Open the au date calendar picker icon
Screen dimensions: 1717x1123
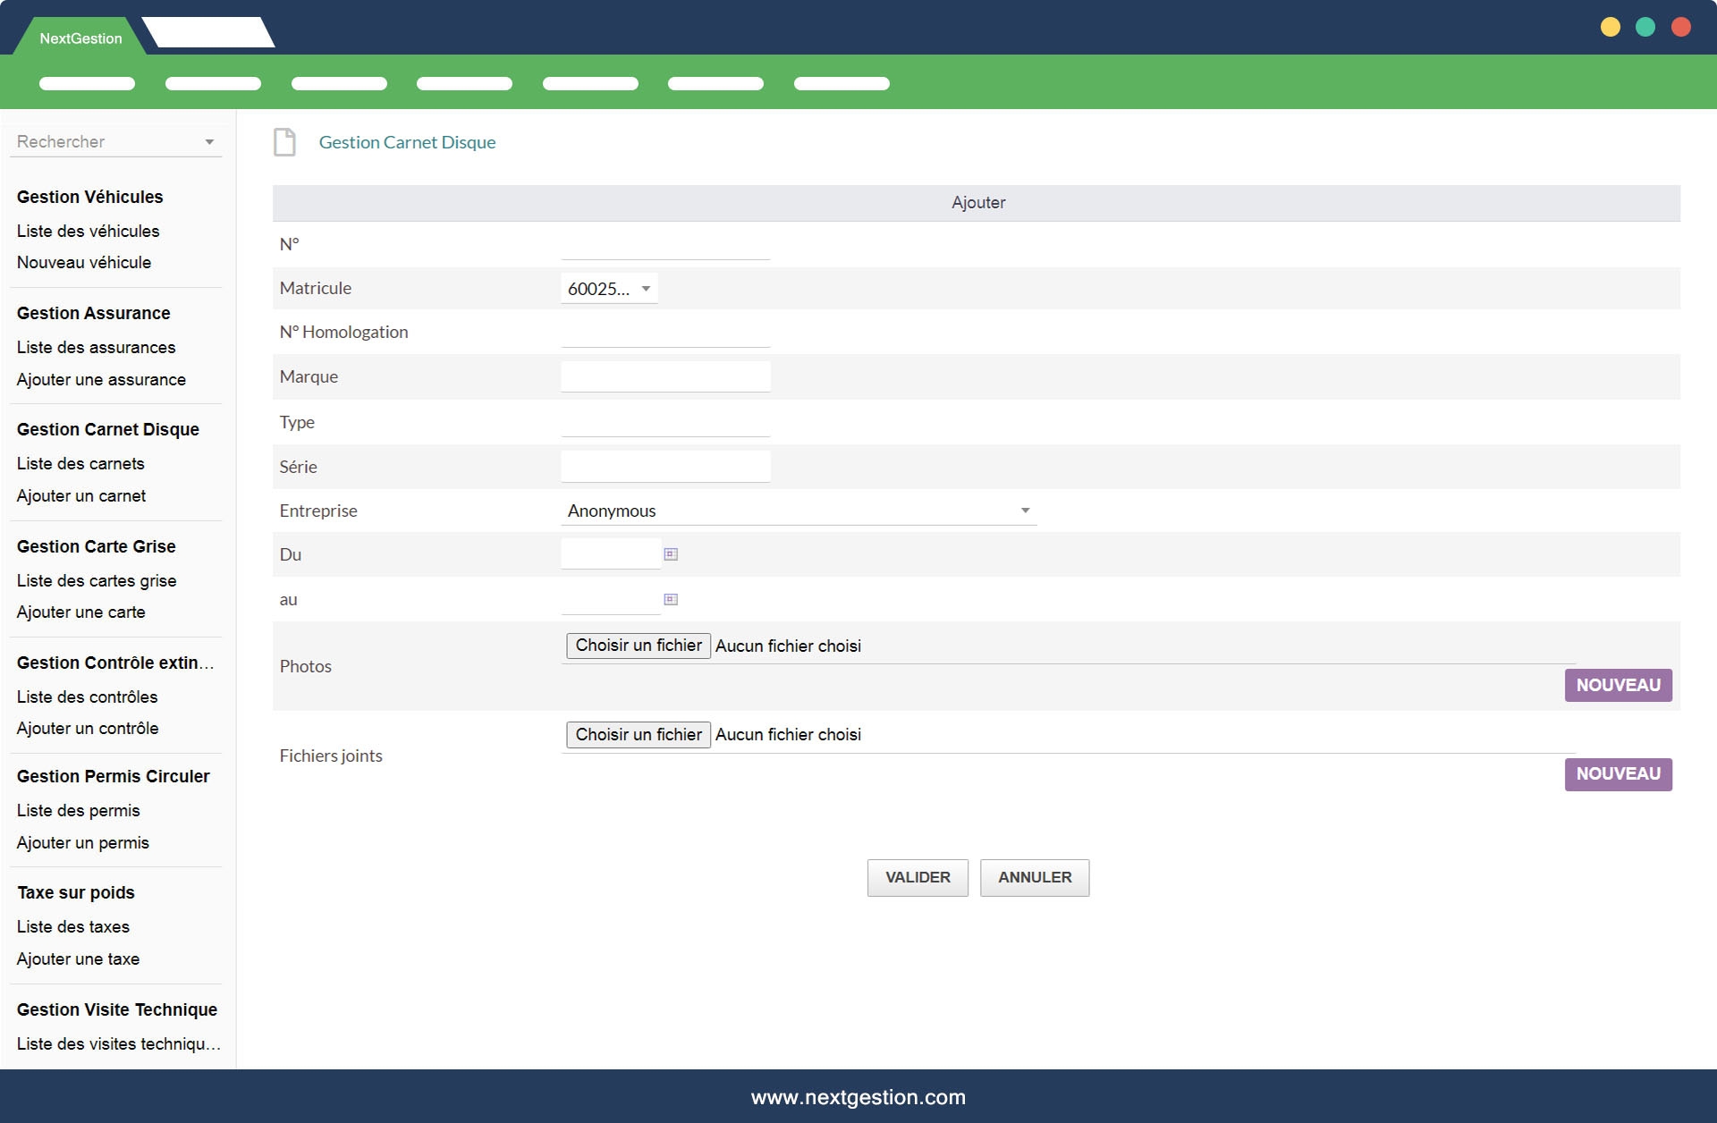(671, 599)
